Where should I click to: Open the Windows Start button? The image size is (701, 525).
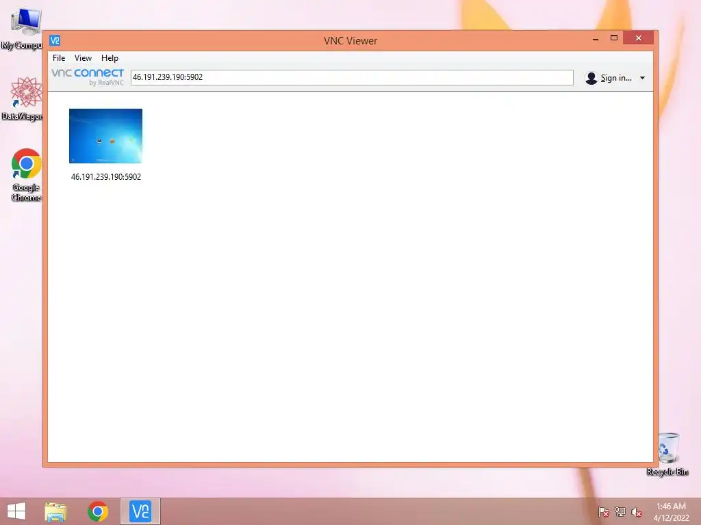point(16,511)
